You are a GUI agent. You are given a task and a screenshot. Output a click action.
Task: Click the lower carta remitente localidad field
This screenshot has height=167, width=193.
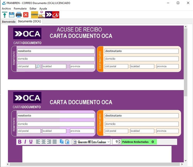pyautogui.click(x=54, y=131)
